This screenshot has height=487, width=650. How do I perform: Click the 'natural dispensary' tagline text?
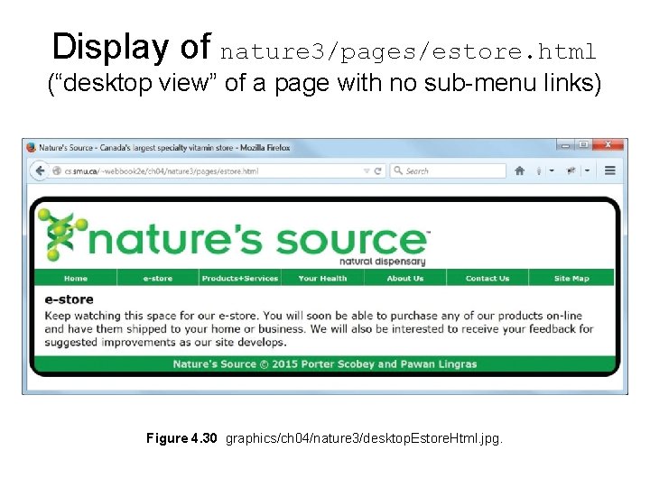(382, 262)
